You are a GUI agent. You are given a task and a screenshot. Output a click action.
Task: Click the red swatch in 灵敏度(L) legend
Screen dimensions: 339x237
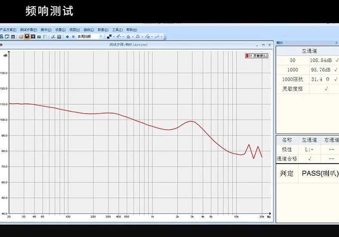pos(247,56)
